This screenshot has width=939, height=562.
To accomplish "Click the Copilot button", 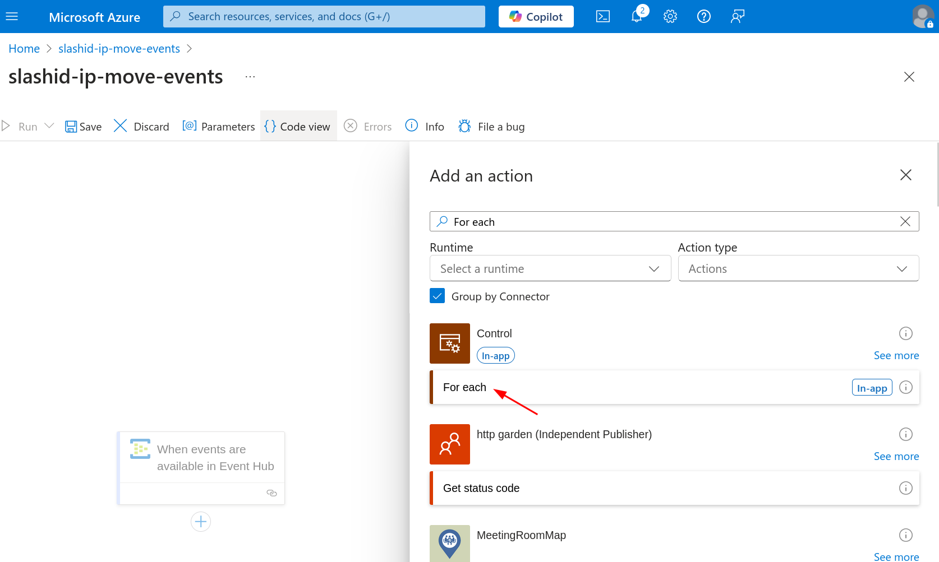I will tap(536, 17).
